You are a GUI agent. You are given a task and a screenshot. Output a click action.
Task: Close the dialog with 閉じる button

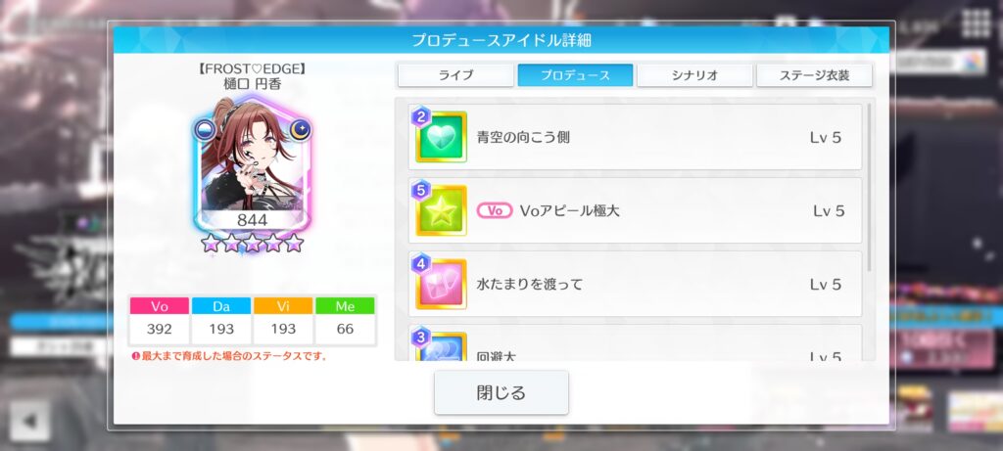coord(501,392)
